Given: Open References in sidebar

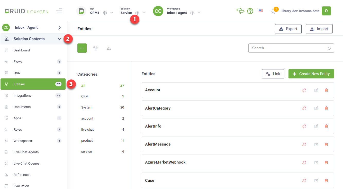Looking at the screenshot, I should tap(33, 175).
